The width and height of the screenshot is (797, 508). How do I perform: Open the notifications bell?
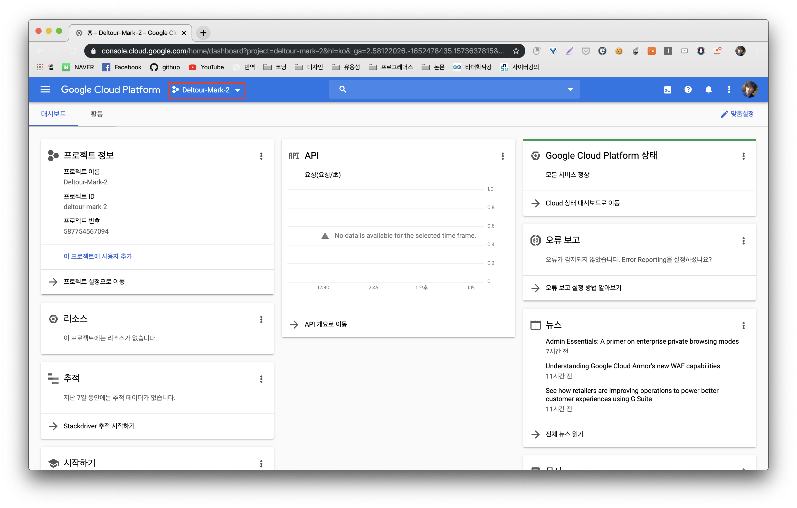[x=708, y=90]
